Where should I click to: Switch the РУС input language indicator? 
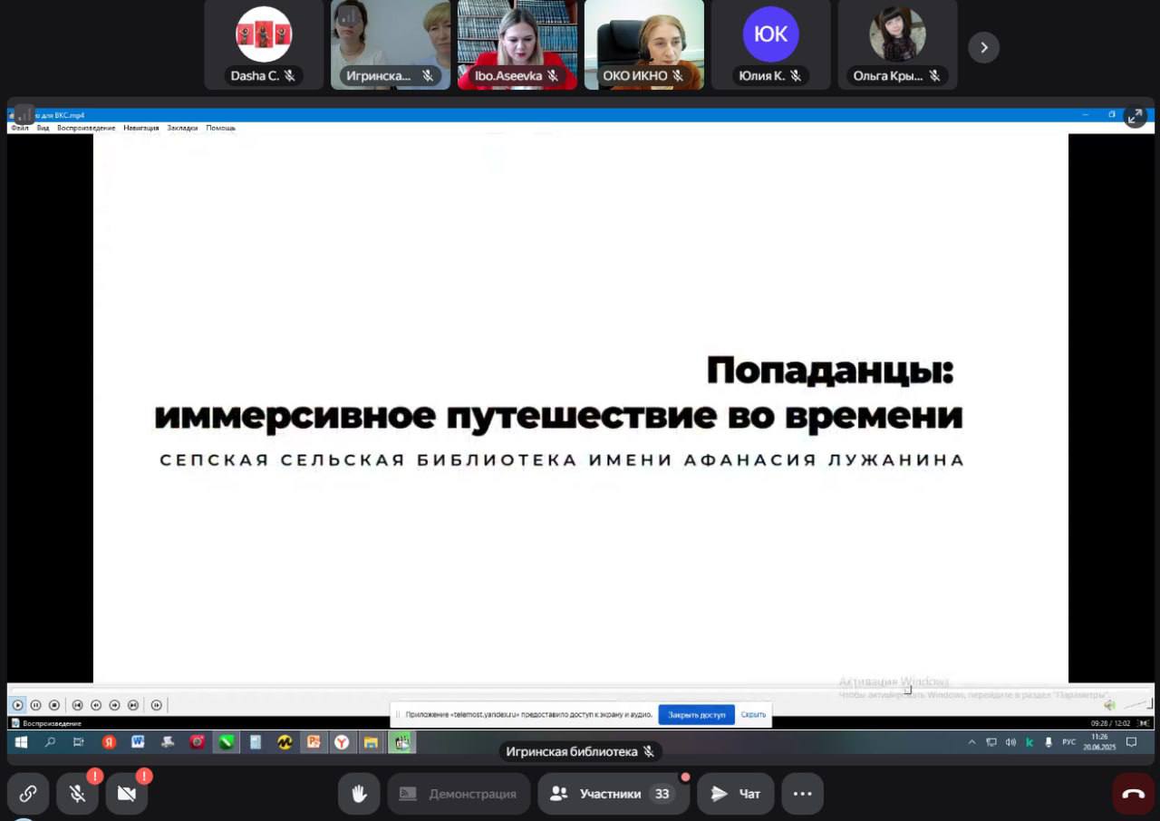pyautogui.click(x=1069, y=742)
